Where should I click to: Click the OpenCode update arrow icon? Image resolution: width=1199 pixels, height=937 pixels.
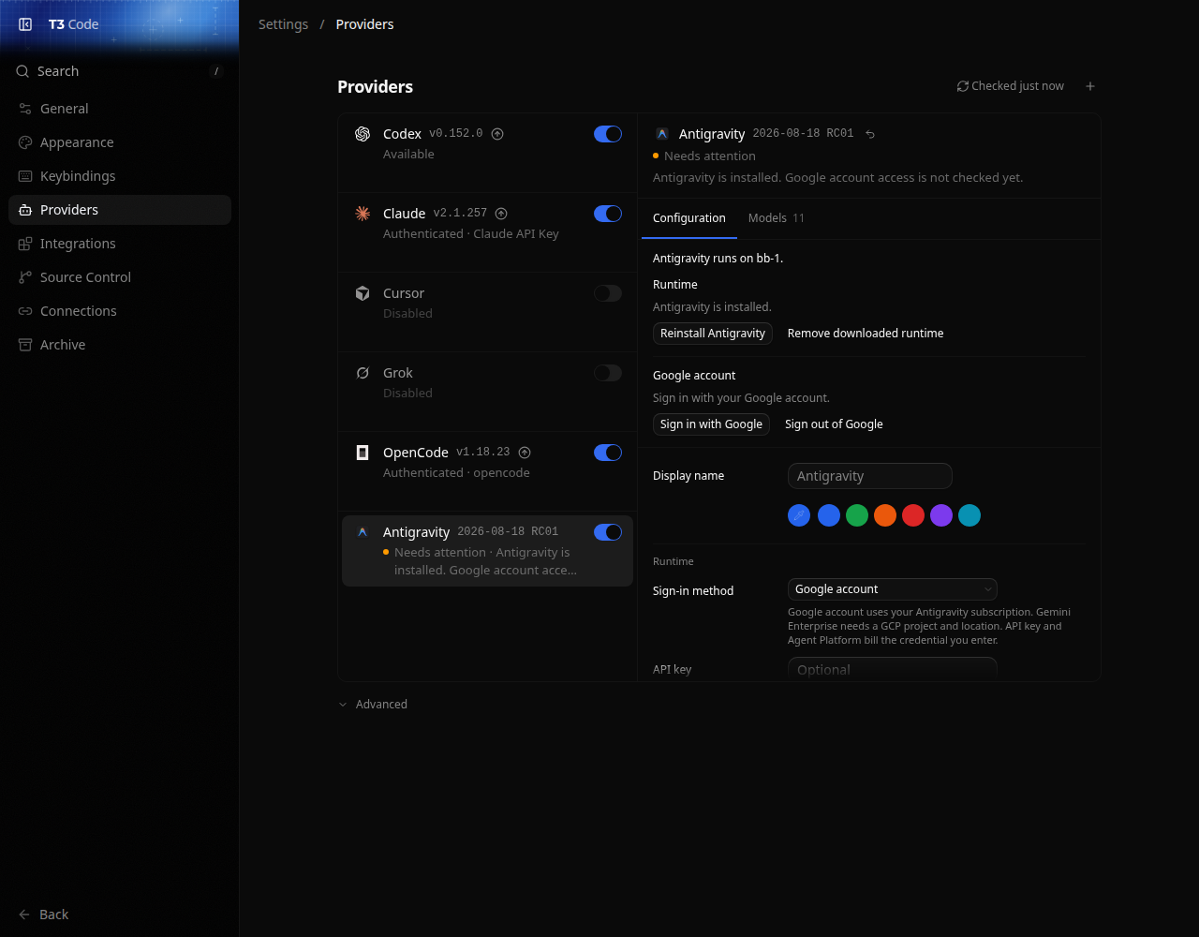point(525,453)
